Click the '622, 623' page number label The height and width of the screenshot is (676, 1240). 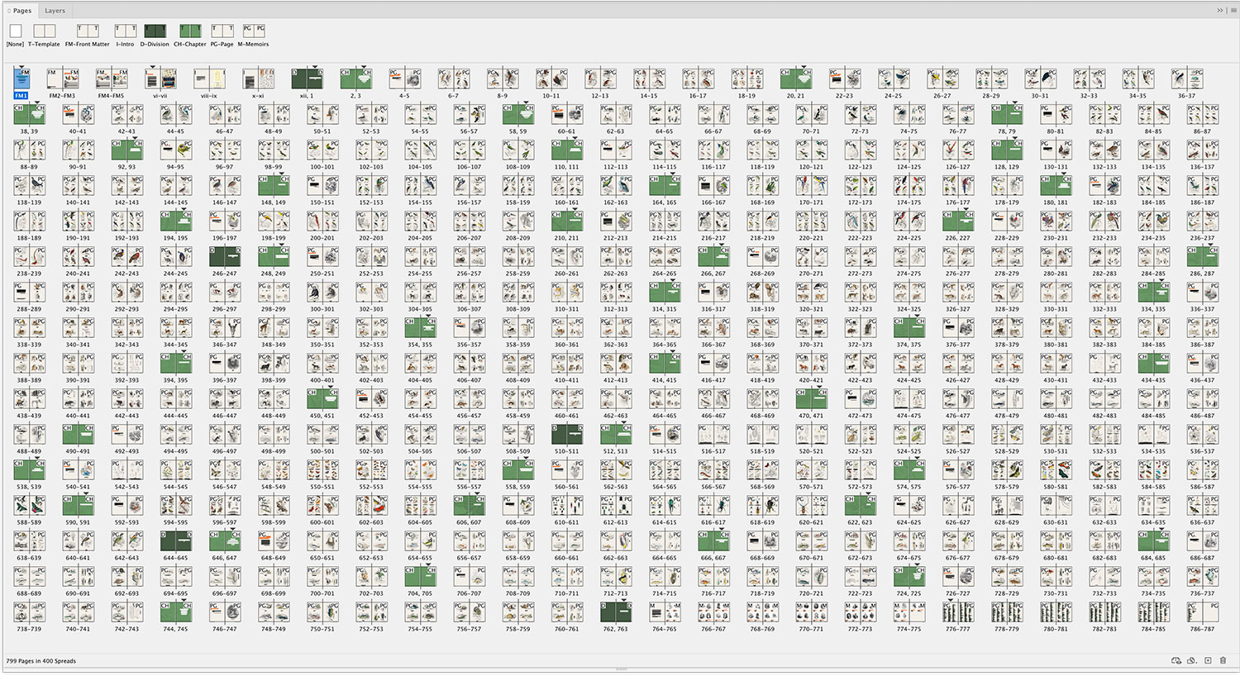(x=860, y=522)
